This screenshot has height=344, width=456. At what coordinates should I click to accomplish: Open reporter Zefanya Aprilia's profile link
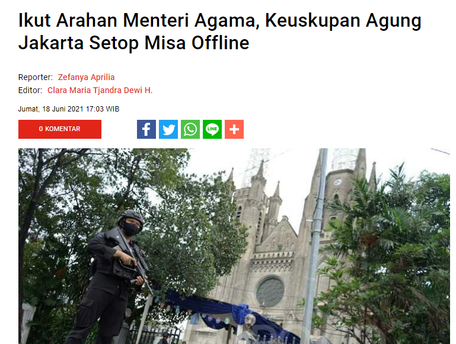pos(86,77)
